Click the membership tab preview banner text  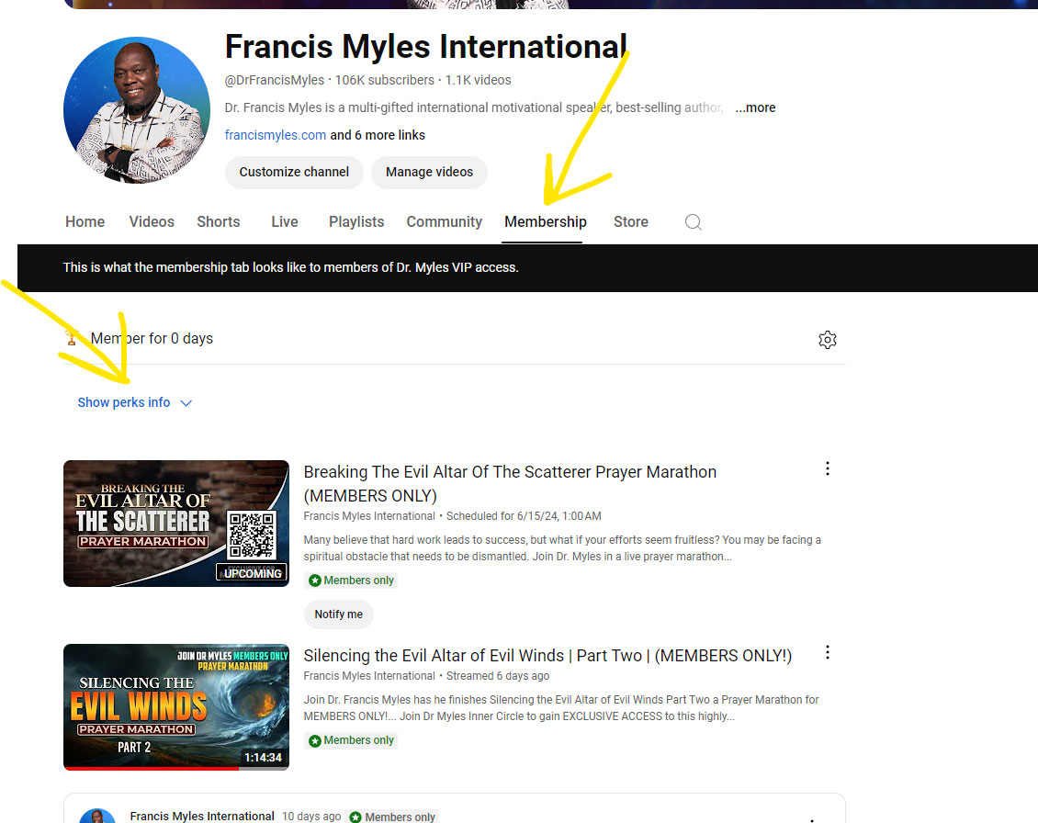(x=290, y=267)
